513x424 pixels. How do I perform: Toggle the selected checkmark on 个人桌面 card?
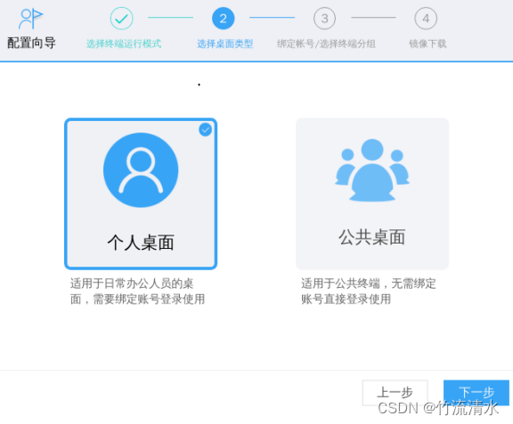click(205, 130)
